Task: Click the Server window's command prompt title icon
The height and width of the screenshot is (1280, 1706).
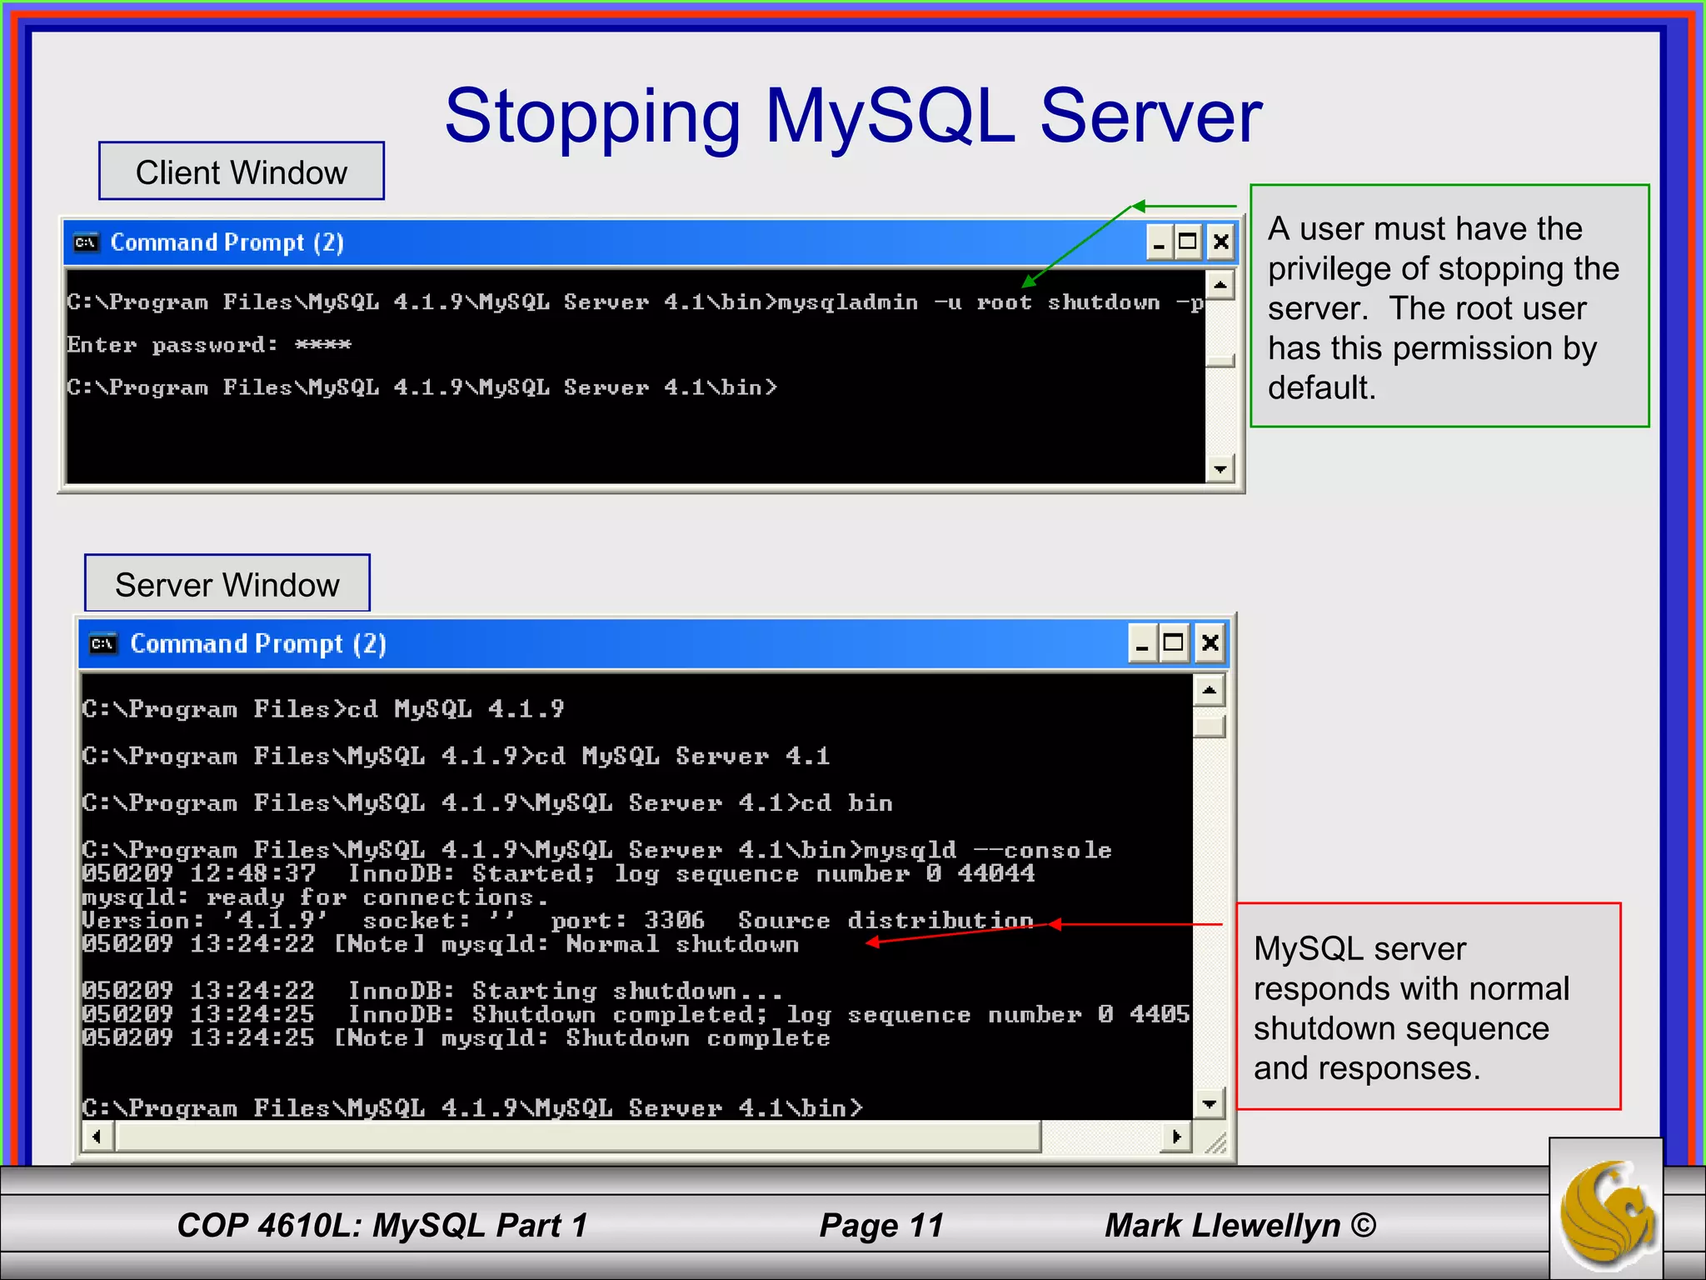Action: (x=103, y=643)
